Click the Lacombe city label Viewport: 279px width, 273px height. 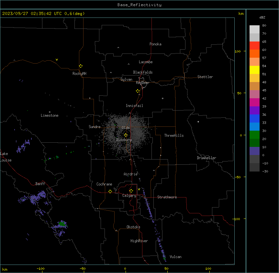146,62
